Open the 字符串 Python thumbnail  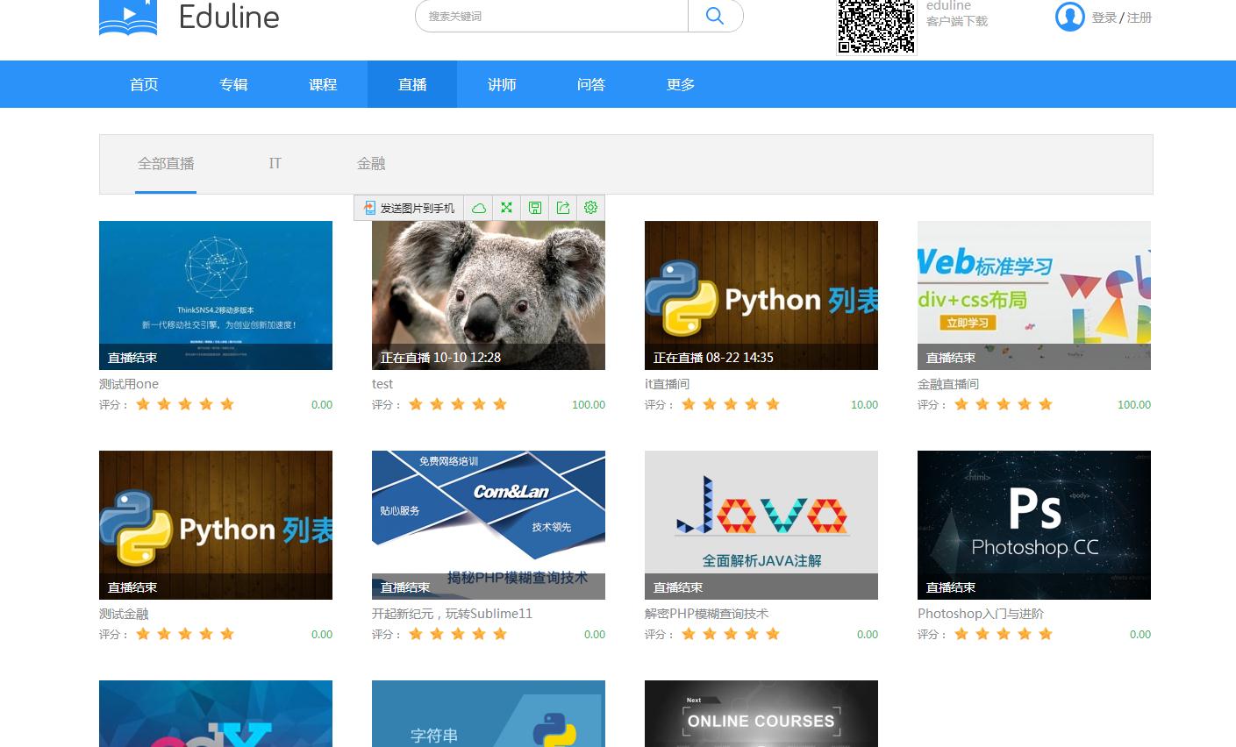pyautogui.click(x=489, y=714)
